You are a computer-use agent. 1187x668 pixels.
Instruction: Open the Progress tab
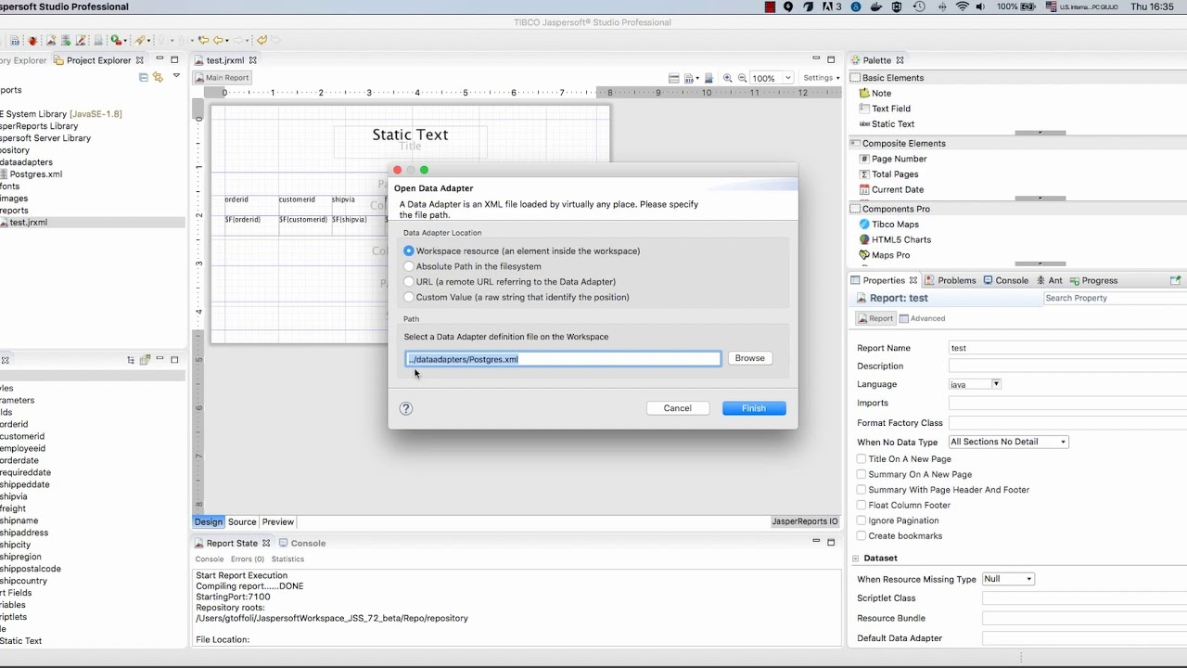click(x=1093, y=280)
